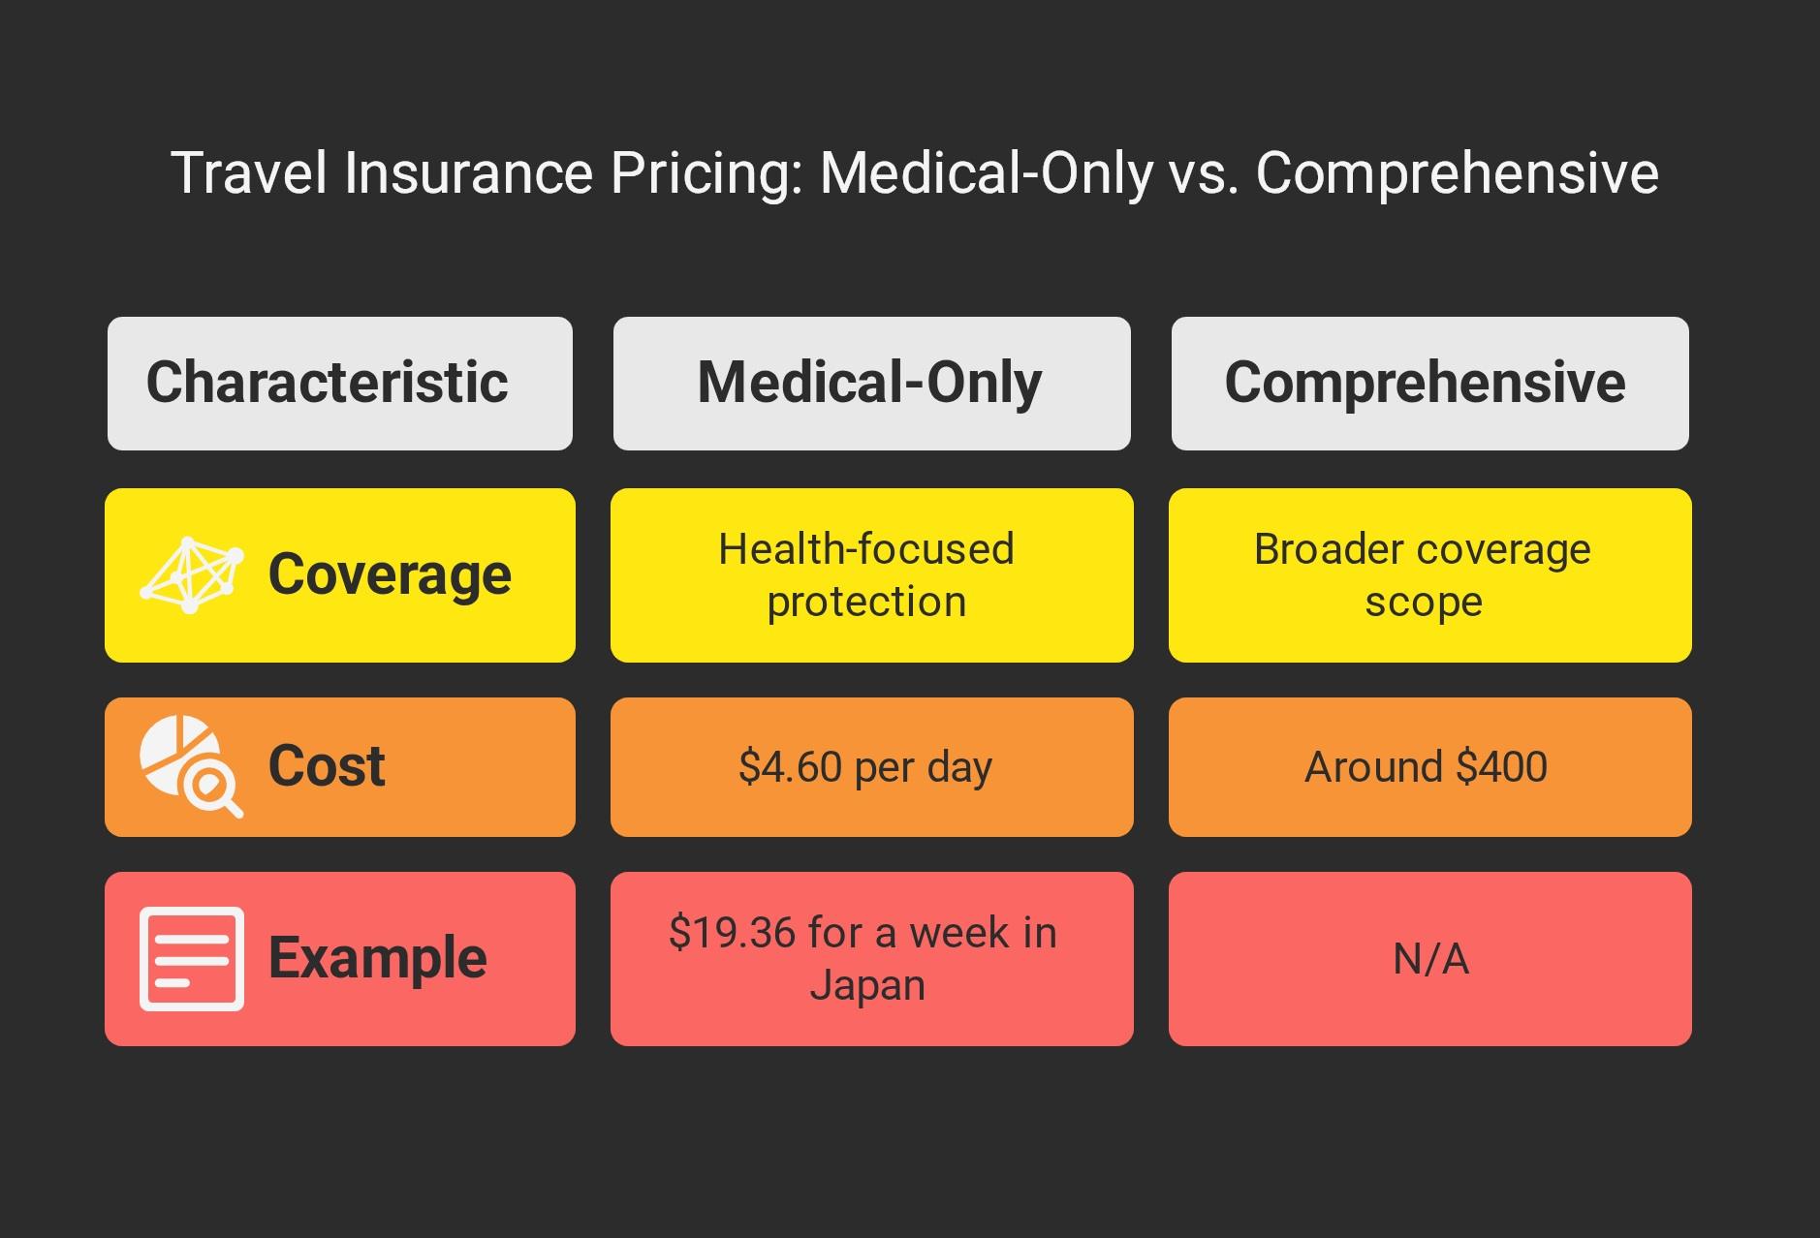
Task: Click the Example row label text
Action: tap(377, 958)
